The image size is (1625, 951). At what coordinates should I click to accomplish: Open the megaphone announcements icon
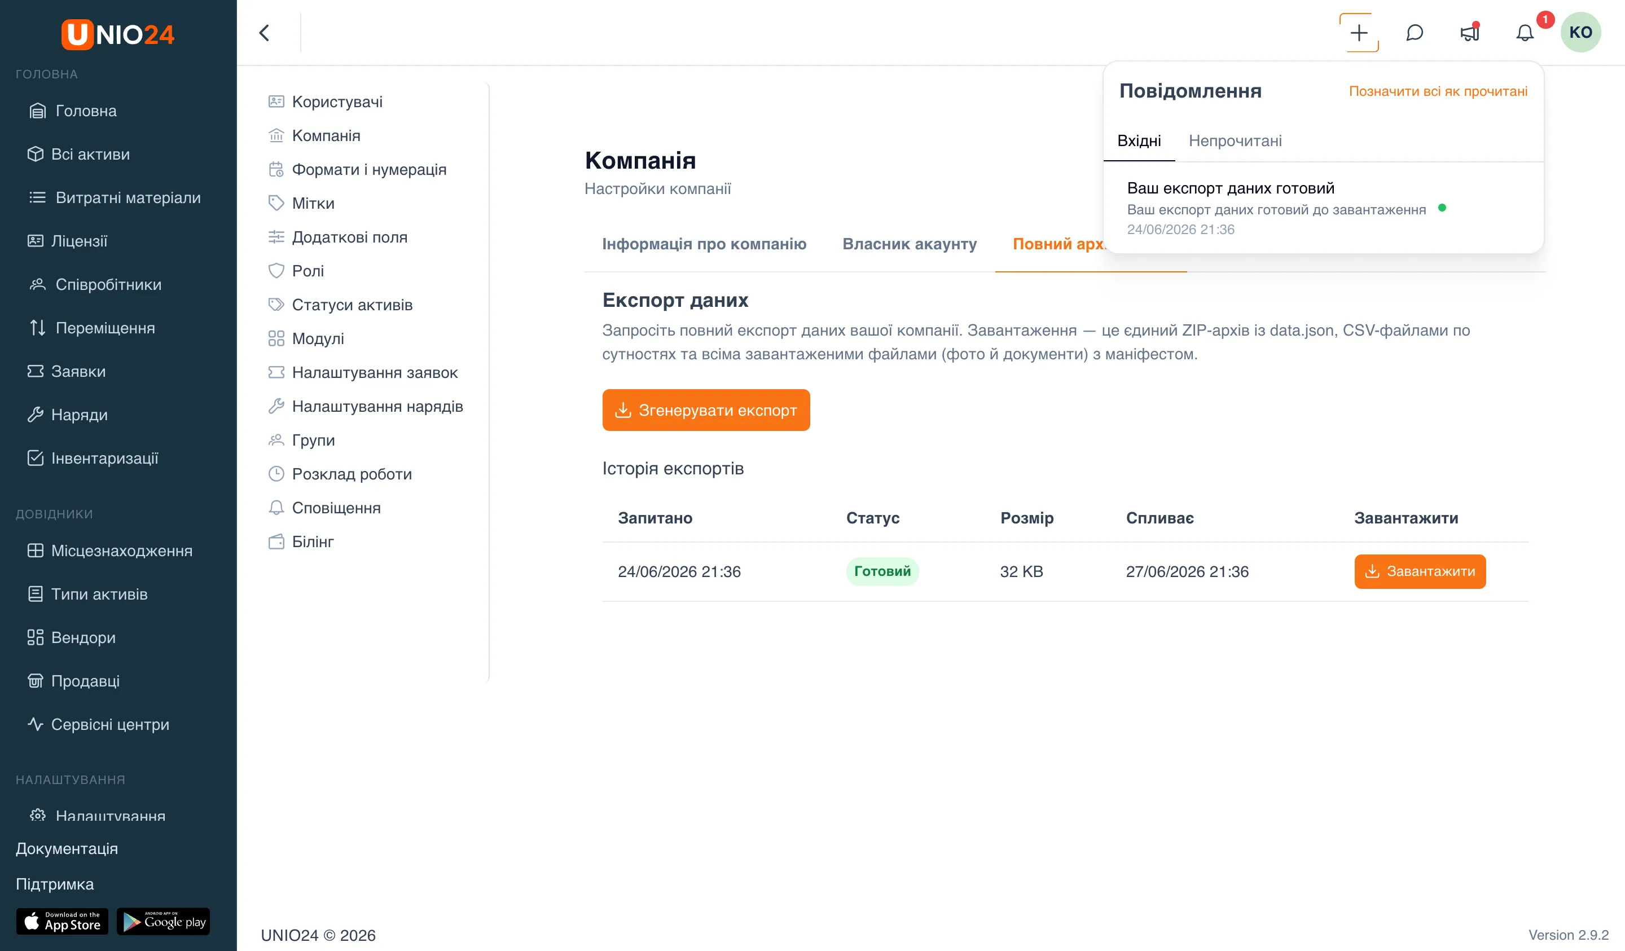(1470, 32)
